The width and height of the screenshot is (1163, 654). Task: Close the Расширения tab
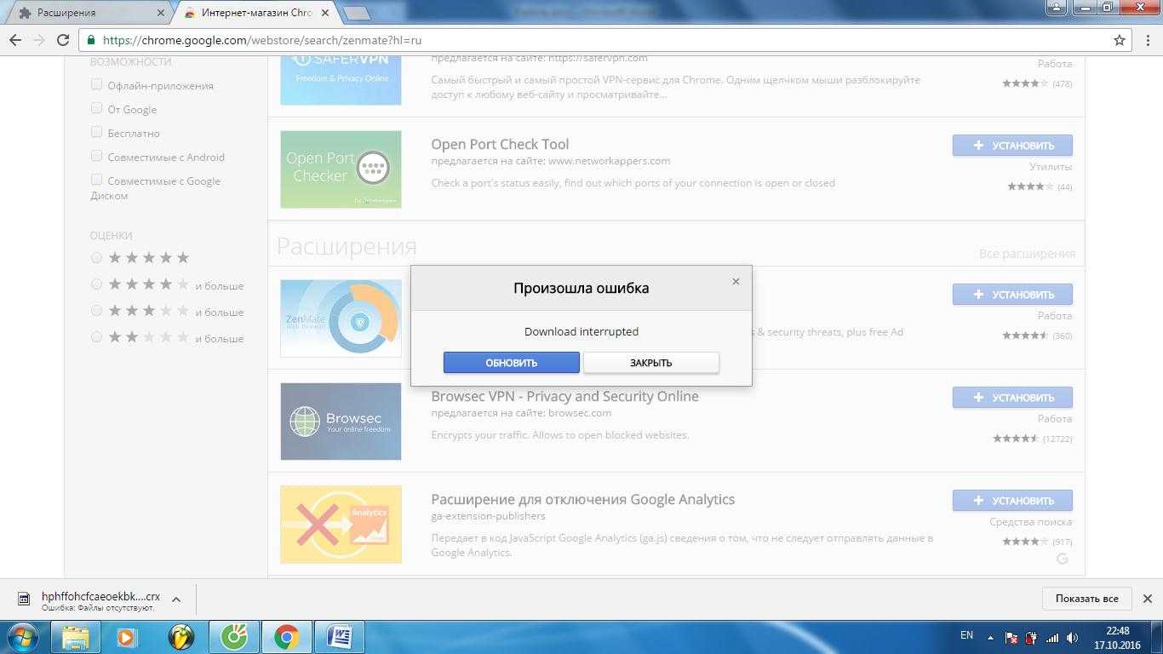click(161, 13)
